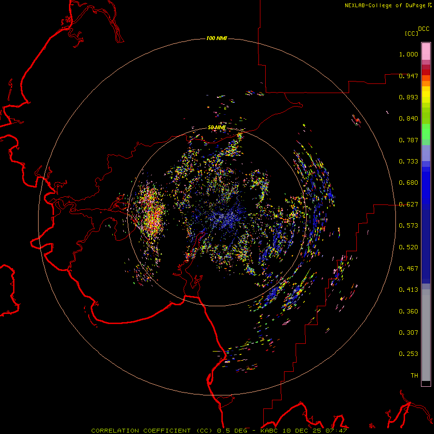
Task: Click the [CC] units label
Action: [x=412, y=33]
